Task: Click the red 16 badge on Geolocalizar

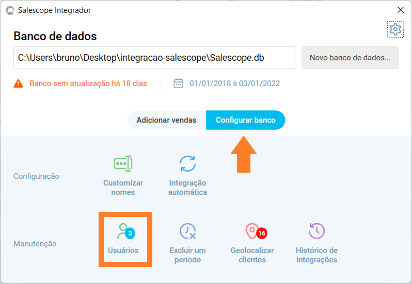Action: 262,233
